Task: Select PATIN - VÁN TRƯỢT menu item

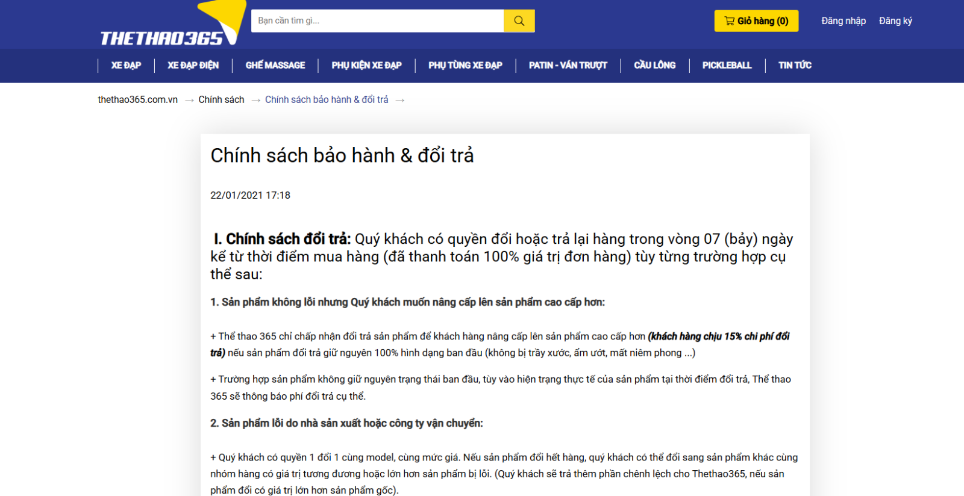Action: click(568, 65)
